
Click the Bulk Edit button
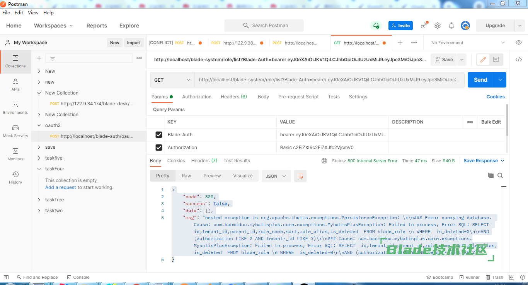pos(491,122)
